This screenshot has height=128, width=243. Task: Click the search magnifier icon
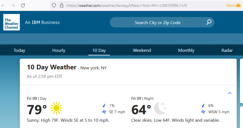point(209,22)
